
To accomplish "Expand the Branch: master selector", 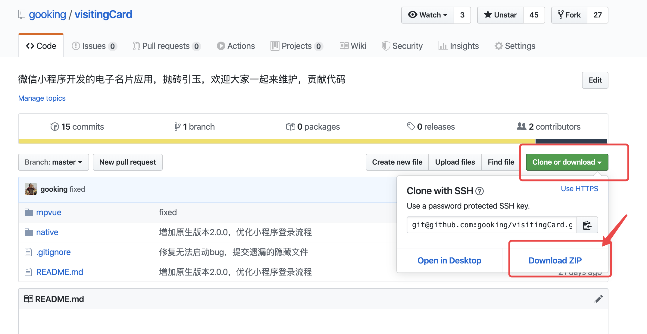I will (x=54, y=162).
